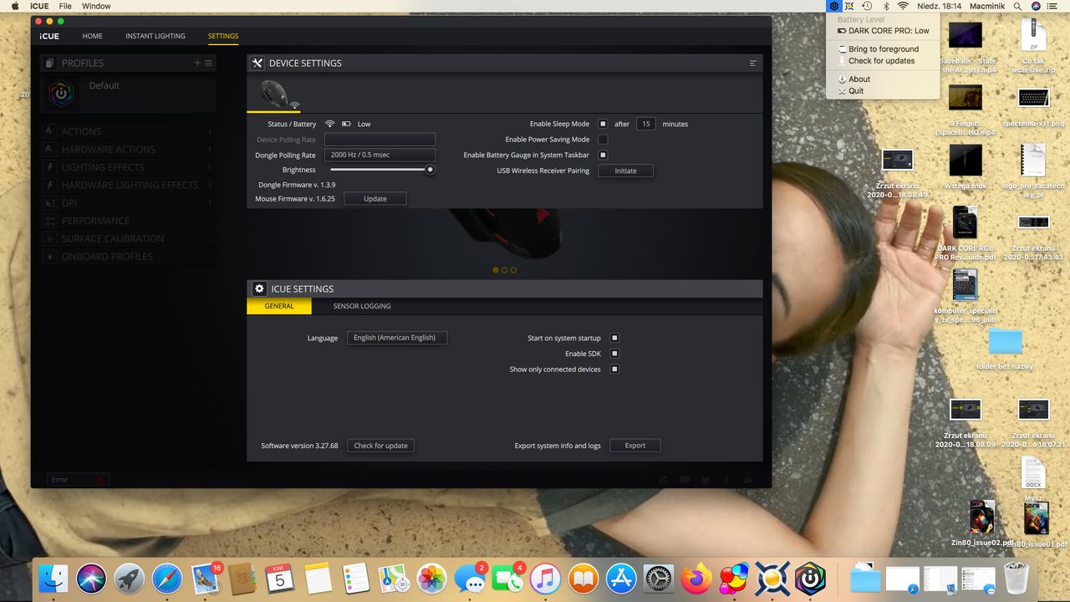Image resolution: width=1070 pixels, height=602 pixels.
Task: Open App Store from the Dock
Action: coord(621,578)
